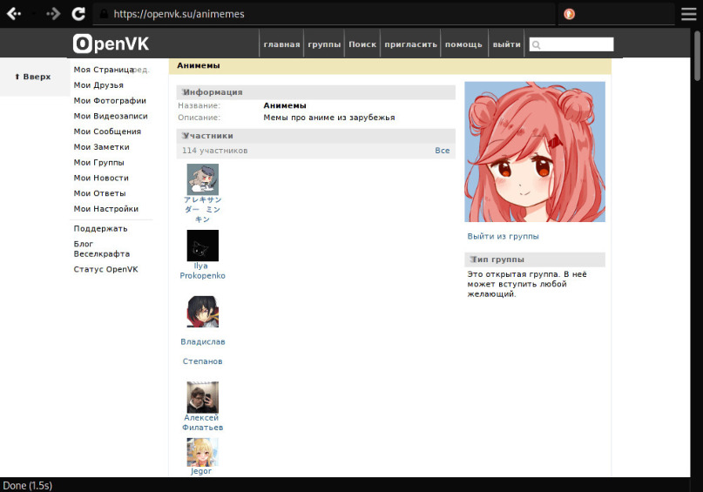The height and width of the screenshot is (492, 703).
Task: Open the Ilya Prokopenko name link
Action: 203,271
